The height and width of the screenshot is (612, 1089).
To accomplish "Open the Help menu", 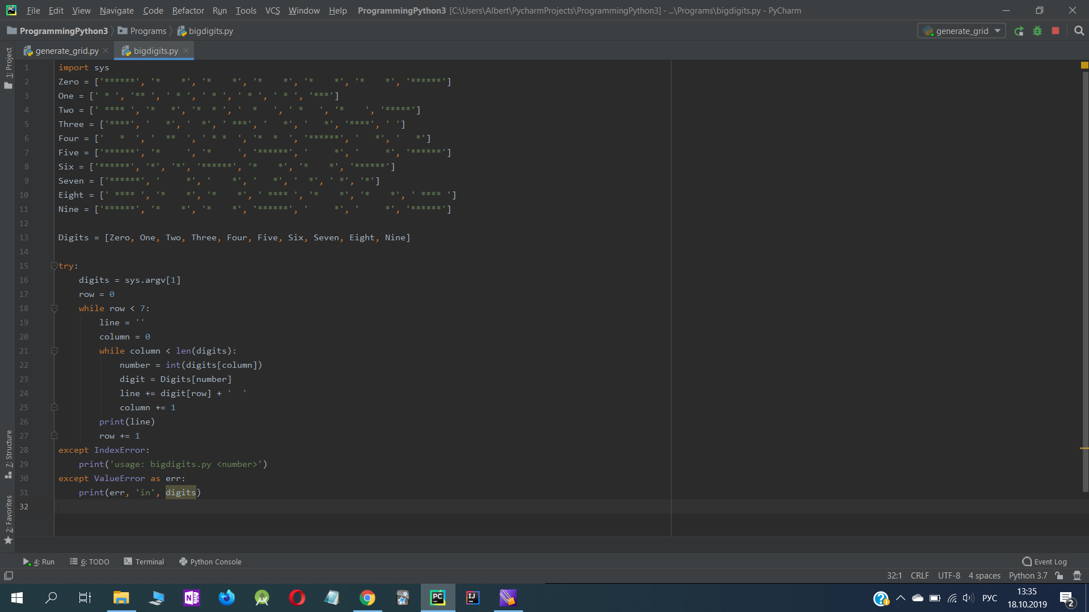I will pyautogui.click(x=338, y=10).
